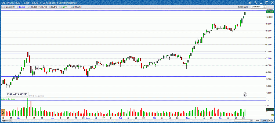Image resolution: width=275 pixels, height=123 pixels.
Task: Click the yellow MIL unit label
Action: (272, 115)
